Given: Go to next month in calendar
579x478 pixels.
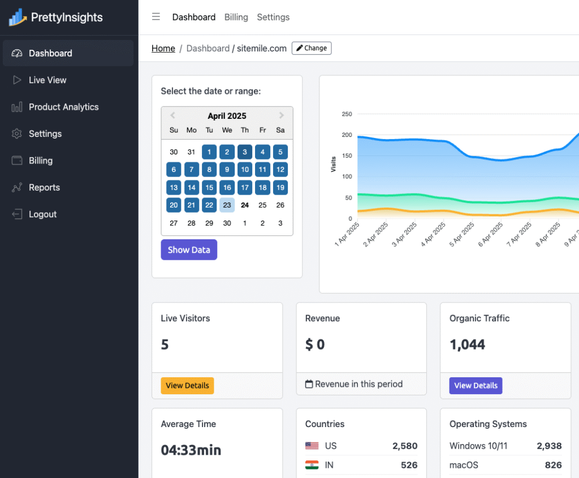Looking at the screenshot, I should [282, 116].
